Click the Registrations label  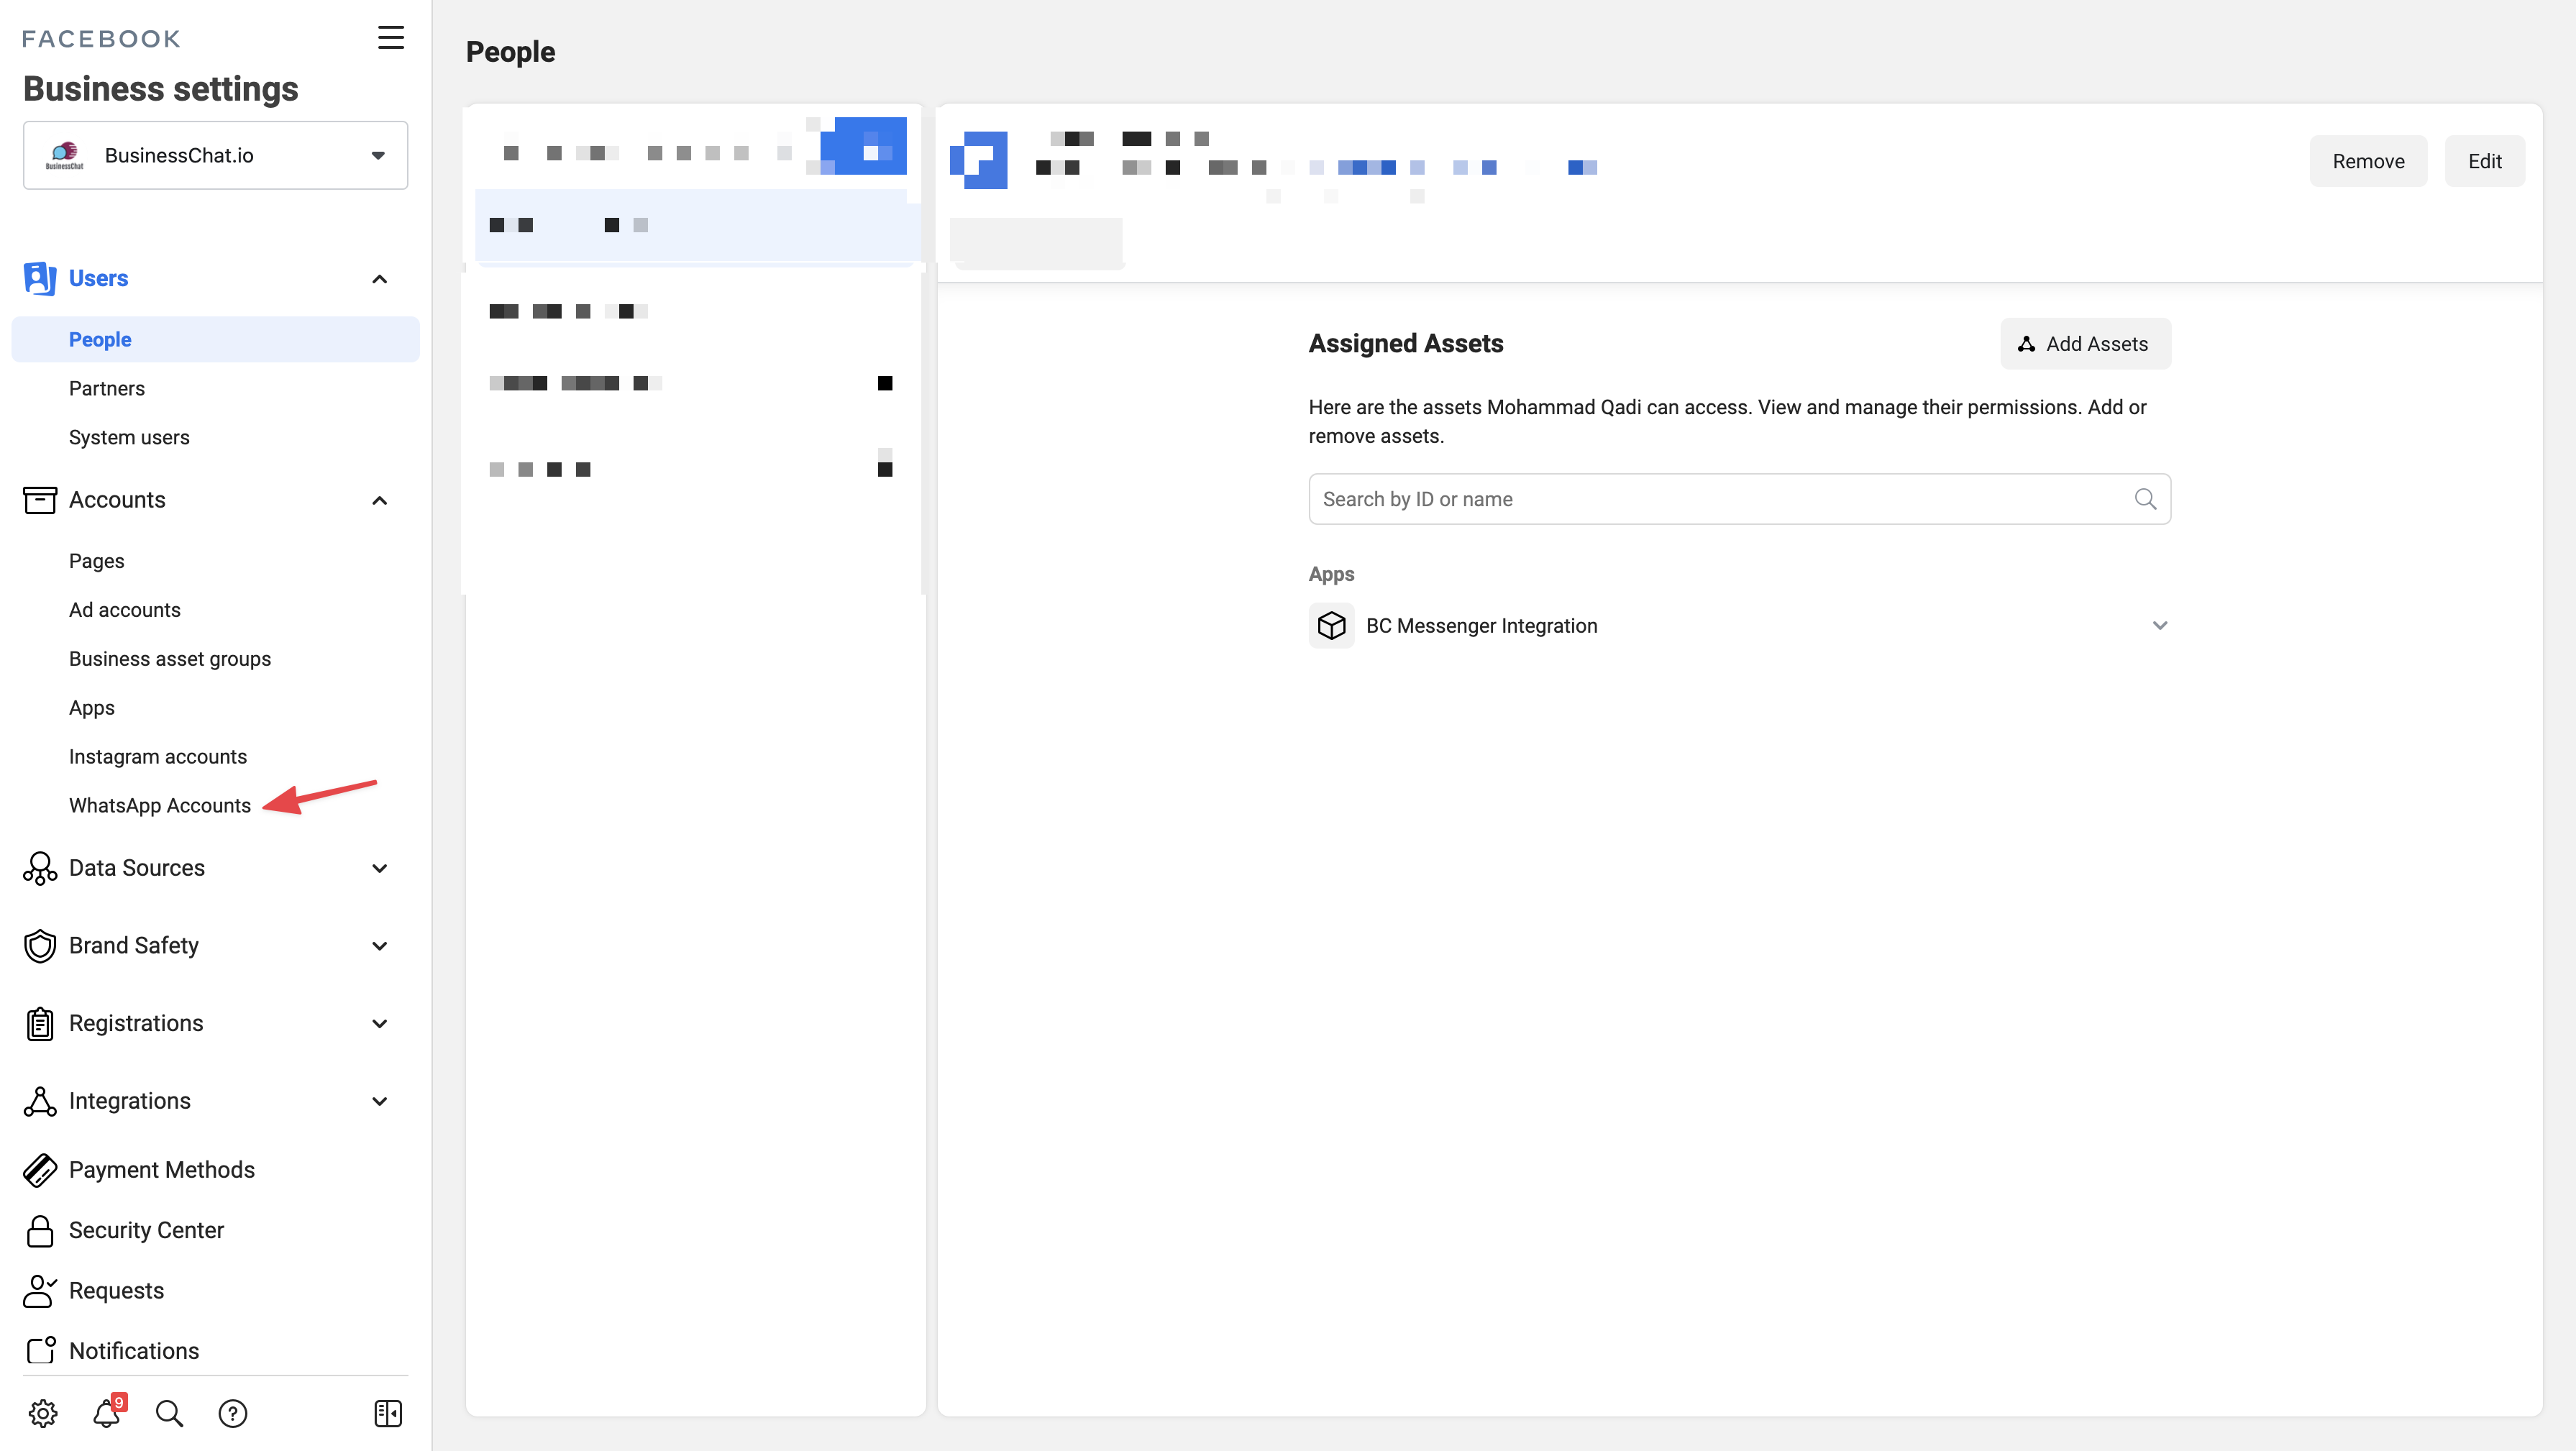(136, 1023)
